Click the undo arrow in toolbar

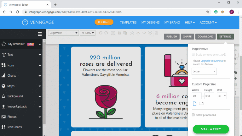[101, 33]
